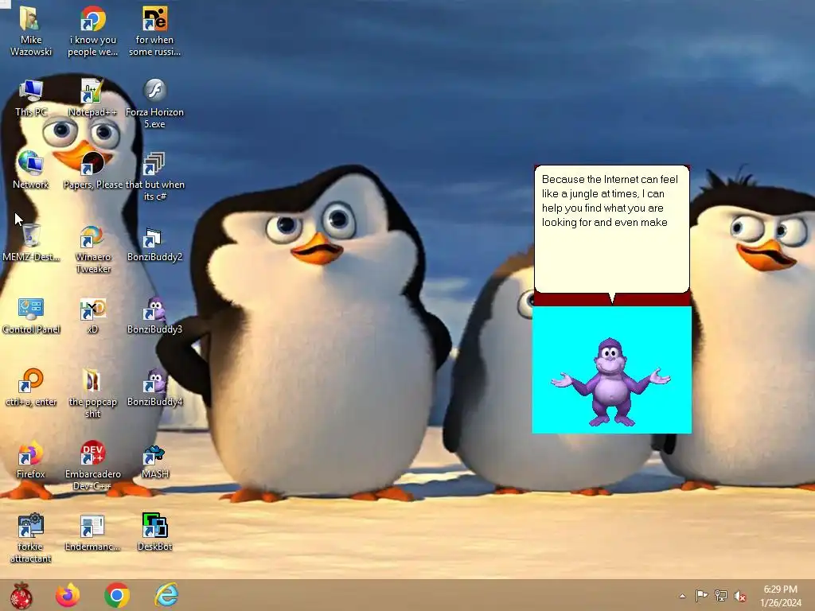This screenshot has height=611, width=815.
Task: Show hidden system tray icons
Action: click(682, 596)
